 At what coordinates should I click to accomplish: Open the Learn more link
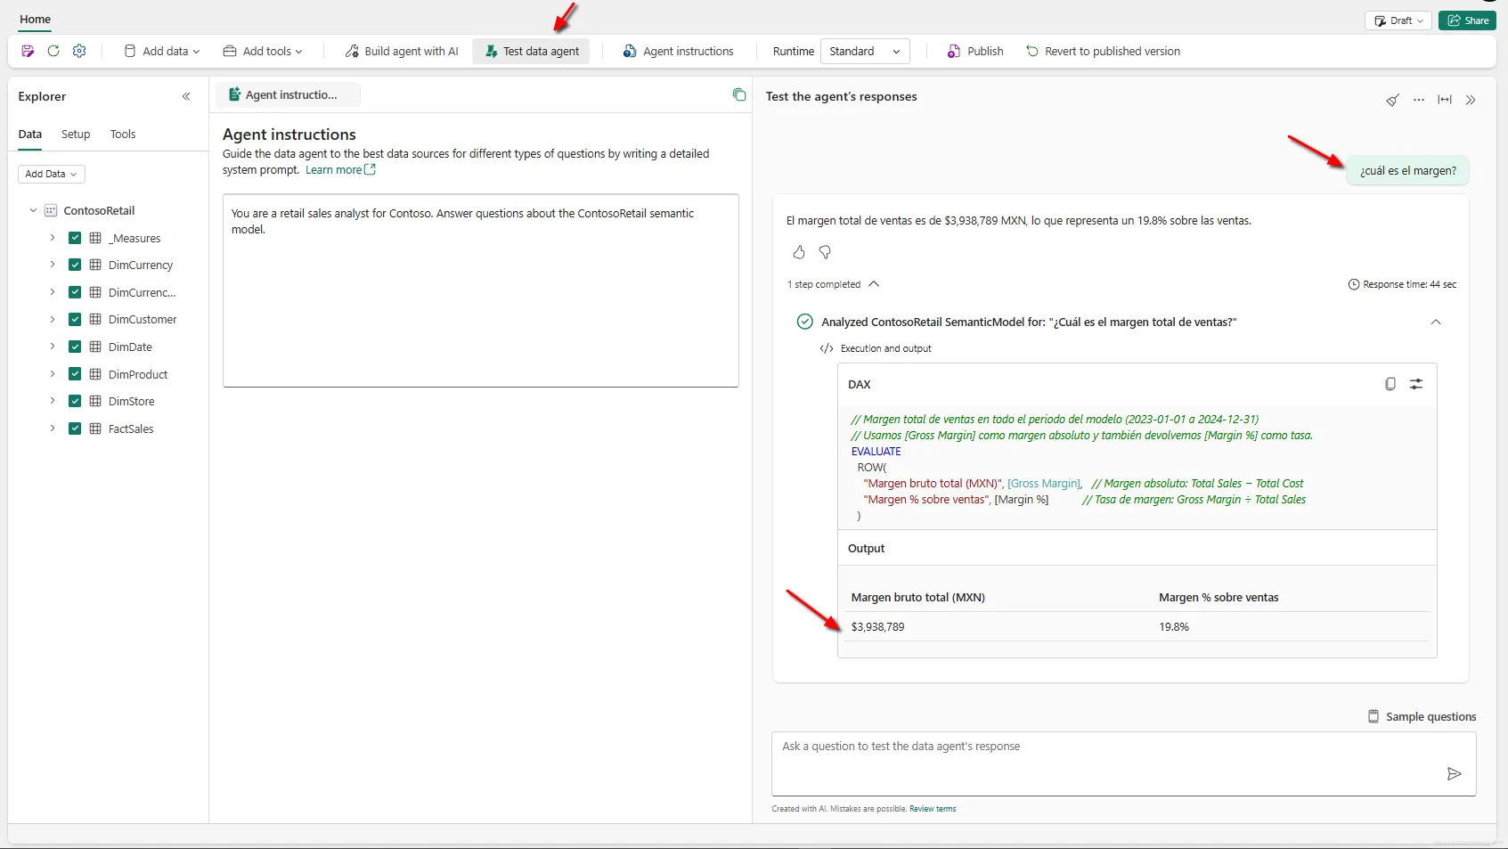340,170
